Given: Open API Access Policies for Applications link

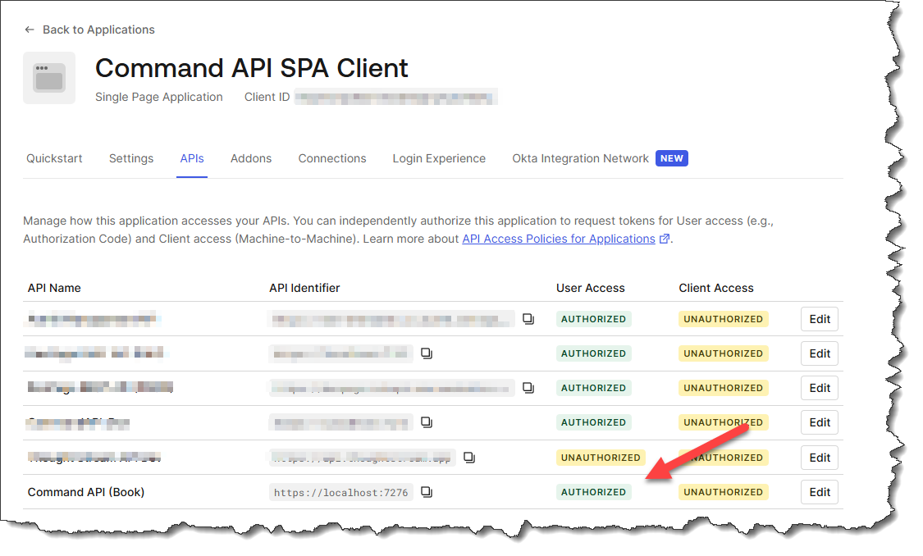Looking at the screenshot, I should click(x=559, y=239).
